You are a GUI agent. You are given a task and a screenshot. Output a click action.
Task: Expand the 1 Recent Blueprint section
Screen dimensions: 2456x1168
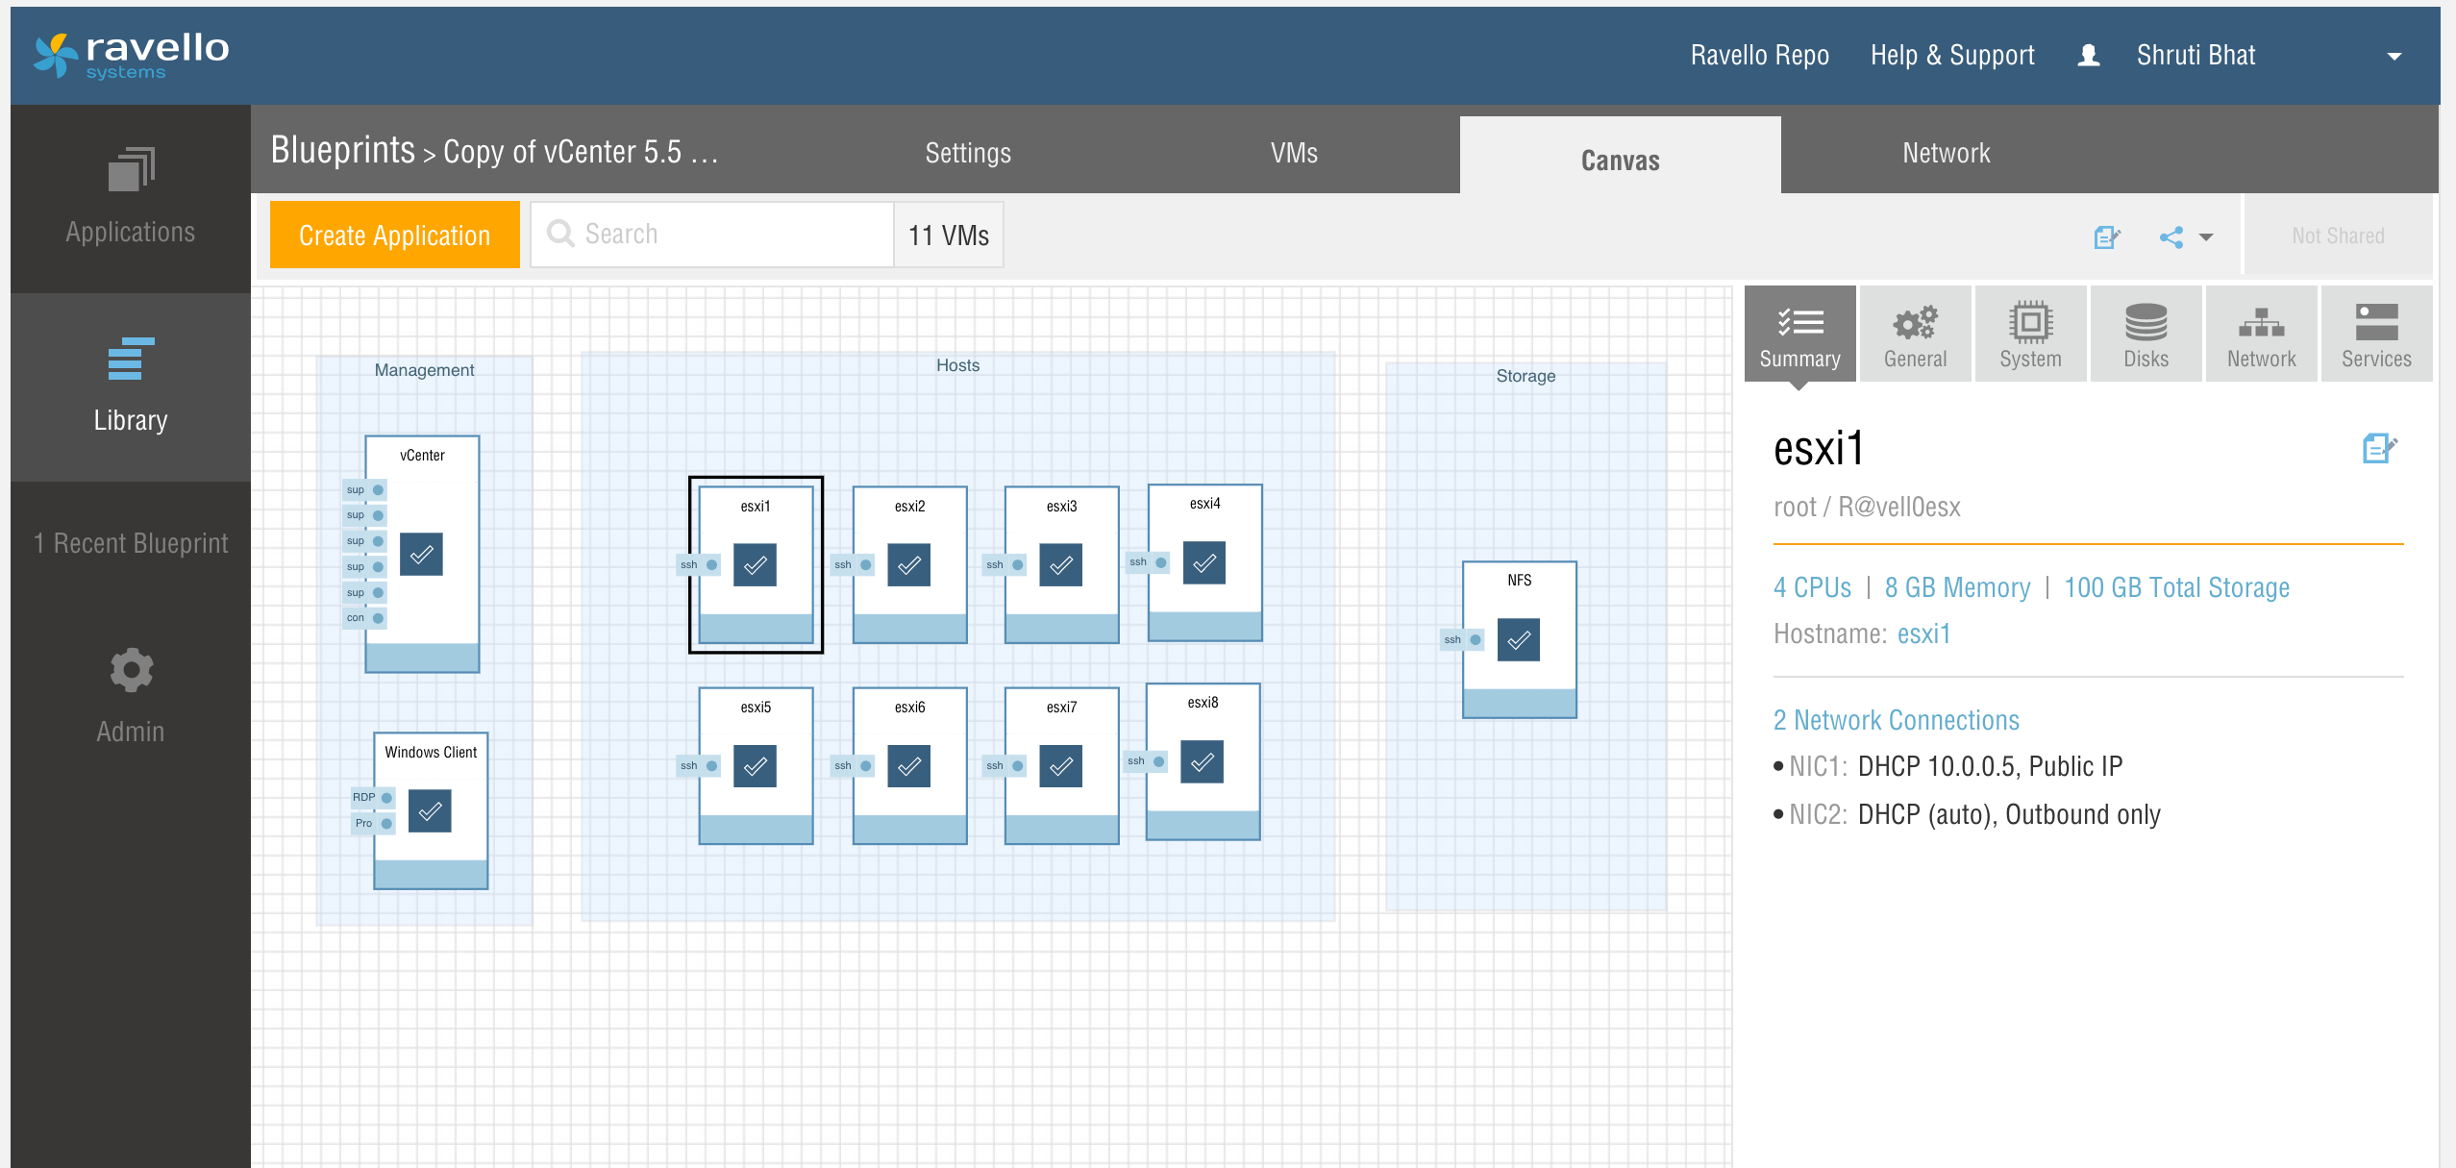click(x=131, y=543)
